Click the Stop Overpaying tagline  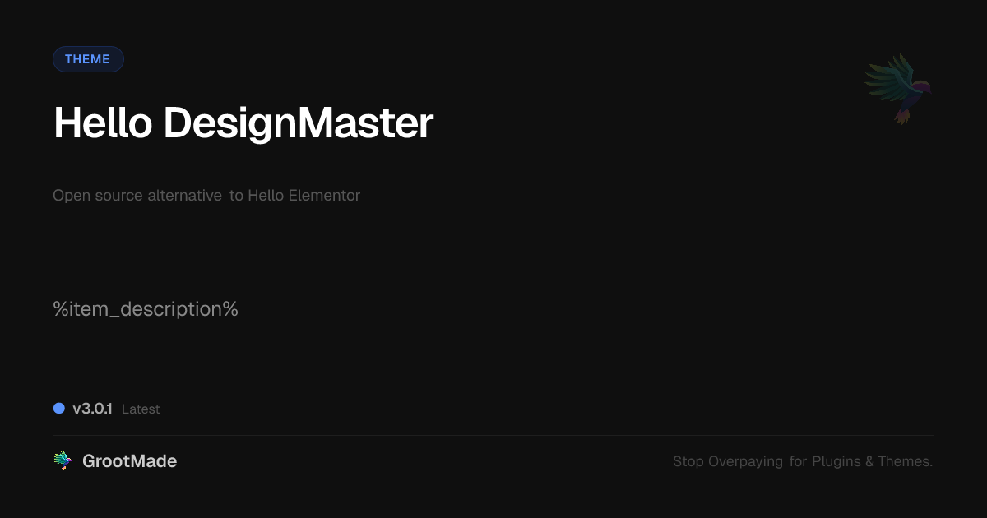[803, 461]
